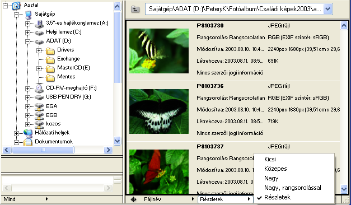The width and height of the screenshot is (351, 205).
Task: Click the Asztal desktop icon in tree
Action: click(x=16, y=5)
